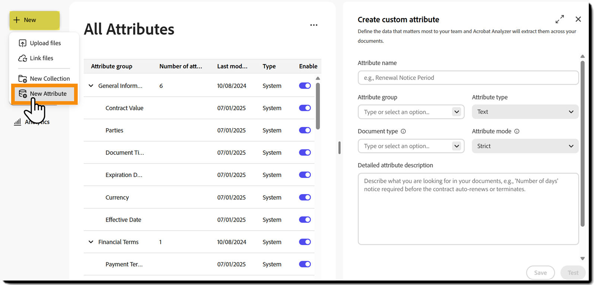Open the three-dot more options menu
This screenshot has height=285, width=594.
pos(314,25)
